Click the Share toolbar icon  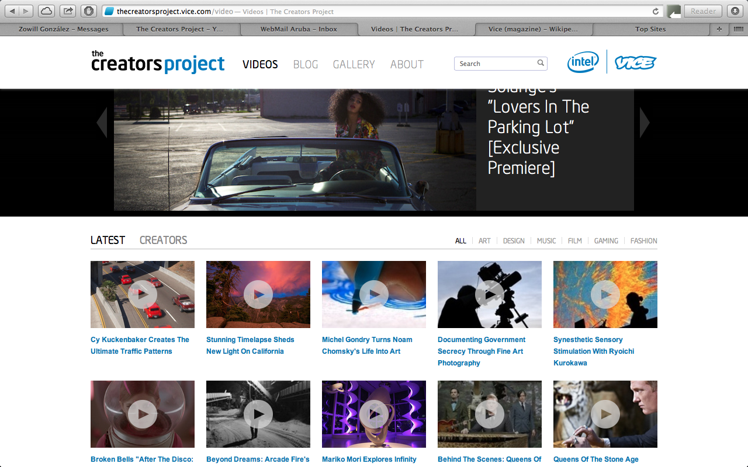click(x=68, y=11)
